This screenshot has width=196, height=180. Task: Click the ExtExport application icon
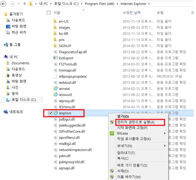(x=55, y=58)
